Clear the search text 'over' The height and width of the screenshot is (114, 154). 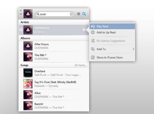pos(71,14)
